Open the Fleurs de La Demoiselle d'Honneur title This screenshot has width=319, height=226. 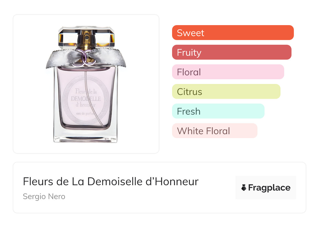[111, 182]
